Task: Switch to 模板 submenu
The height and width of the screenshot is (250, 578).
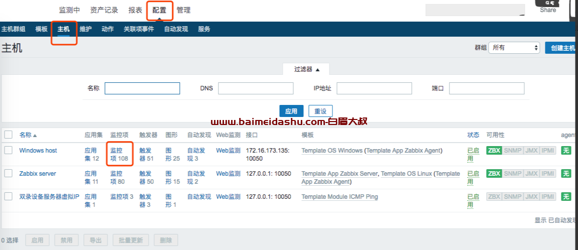Action: (x=41, y=29)
